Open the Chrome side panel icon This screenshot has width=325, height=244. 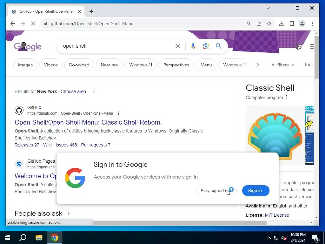[292, 24]
